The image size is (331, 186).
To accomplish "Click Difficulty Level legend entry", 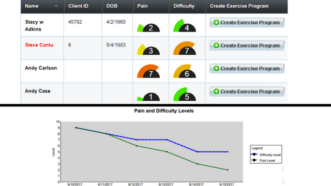I will (x=266, y=154).
